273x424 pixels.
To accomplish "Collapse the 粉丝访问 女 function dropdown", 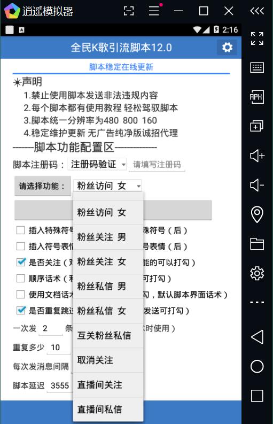I will 107,186.
